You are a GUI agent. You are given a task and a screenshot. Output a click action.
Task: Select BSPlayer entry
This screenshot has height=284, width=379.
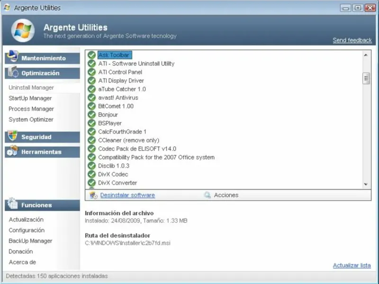[x=110, y=123]
